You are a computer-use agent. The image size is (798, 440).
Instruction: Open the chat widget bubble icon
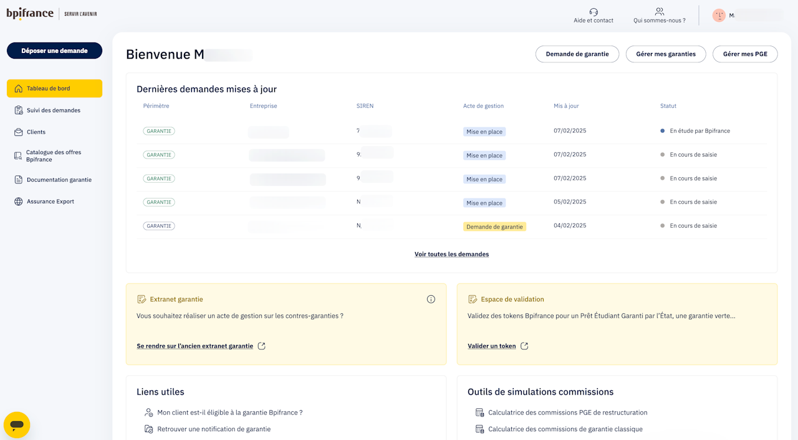[17, 425]
